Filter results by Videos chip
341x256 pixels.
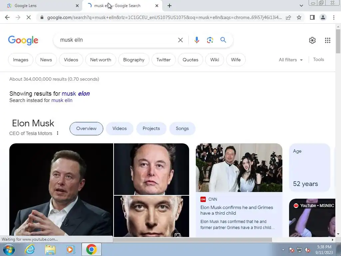tap(71, 60)
